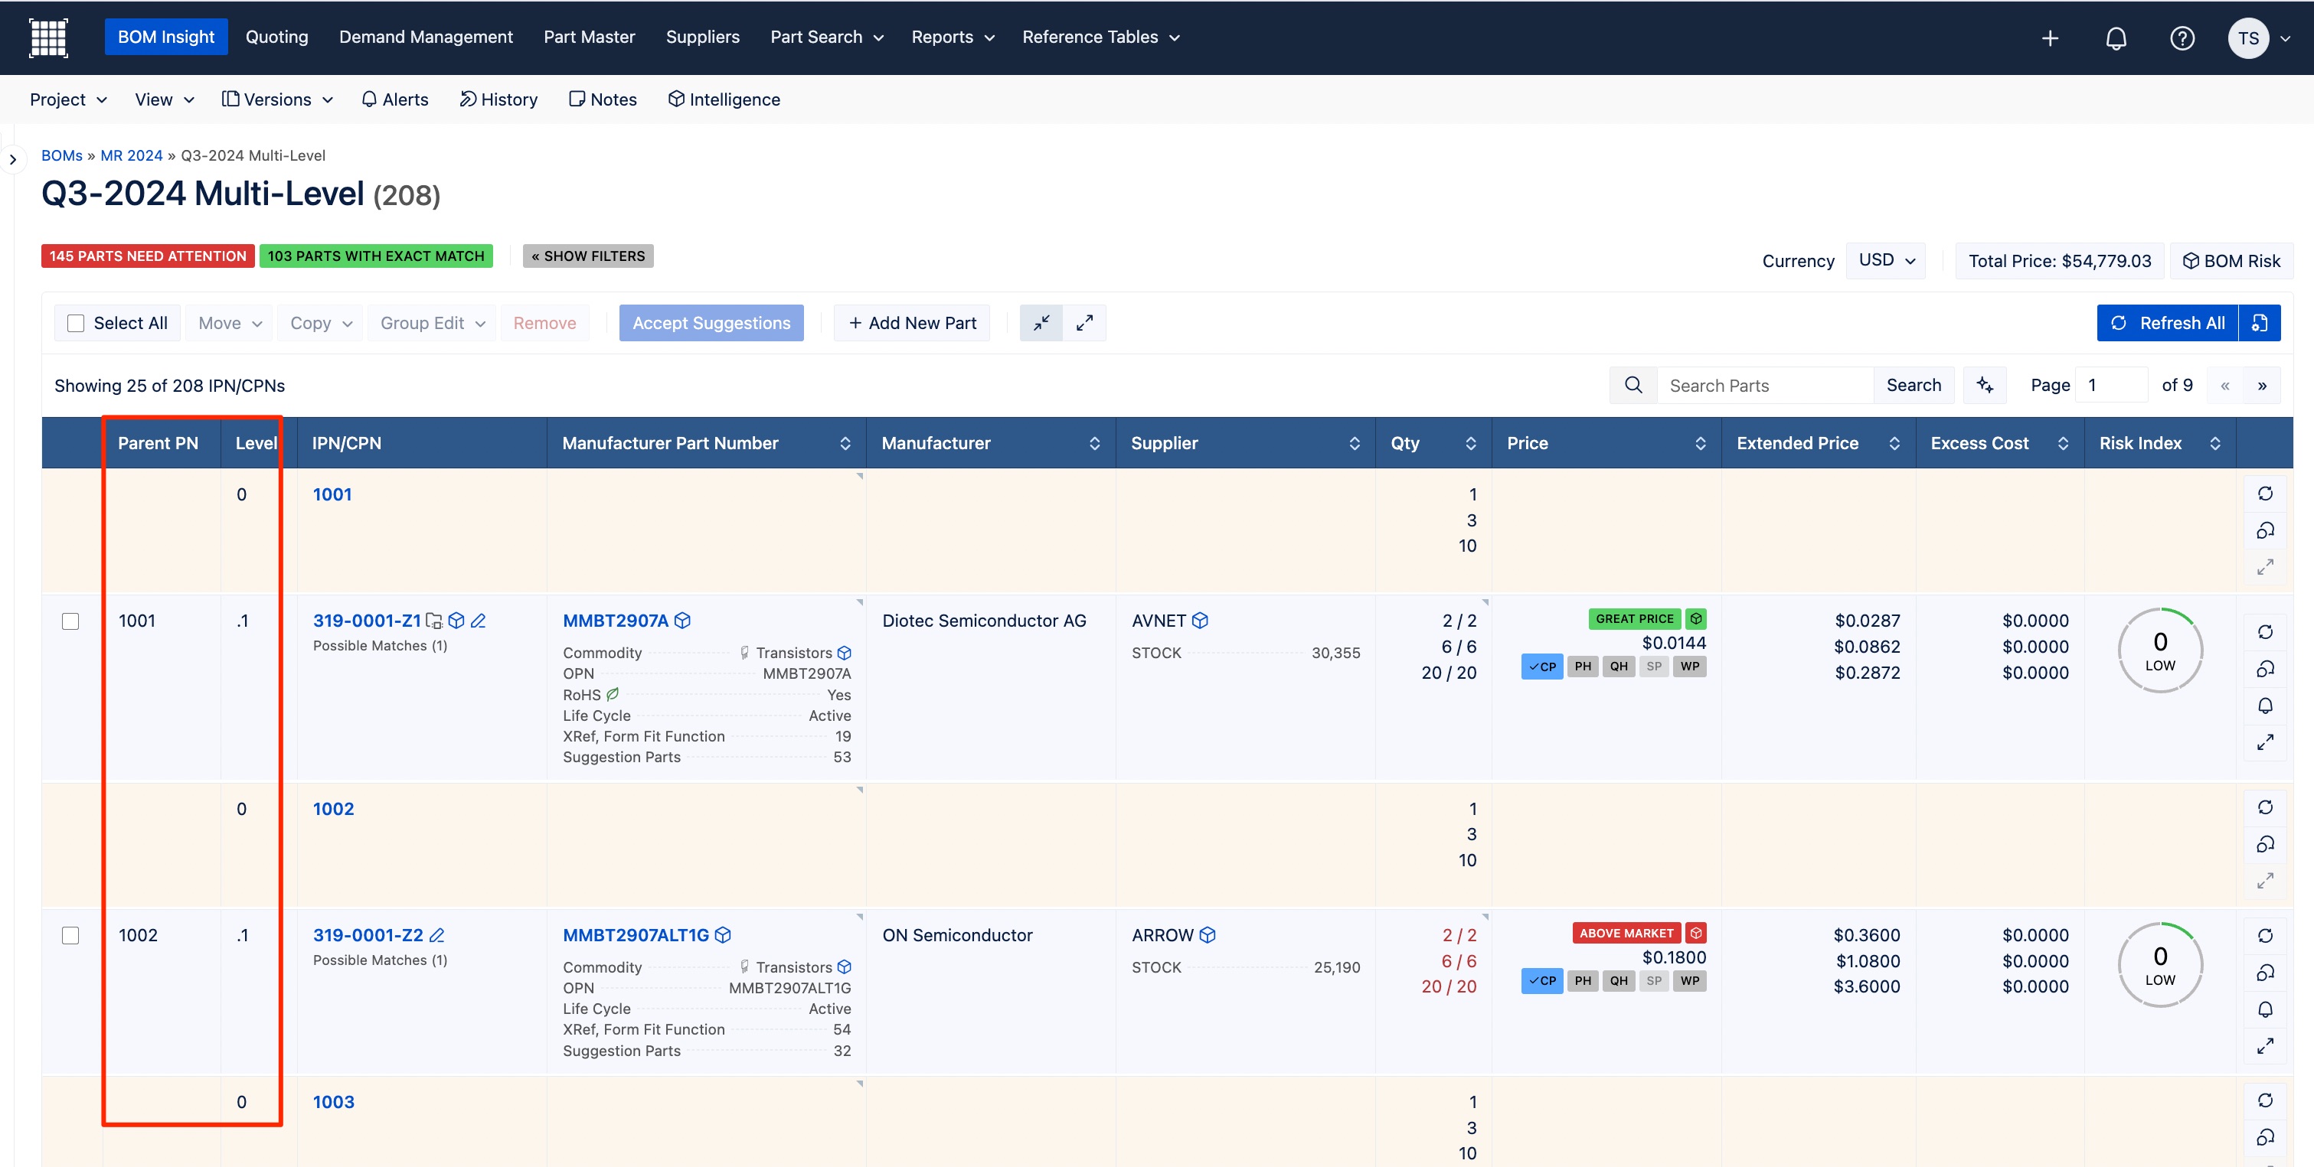Open the Project dropdown
The width and height of the screenshot is (2314, 1167).
68,99
